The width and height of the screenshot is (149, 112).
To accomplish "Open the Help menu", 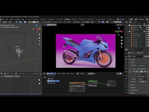I will (x=23, y=19).
